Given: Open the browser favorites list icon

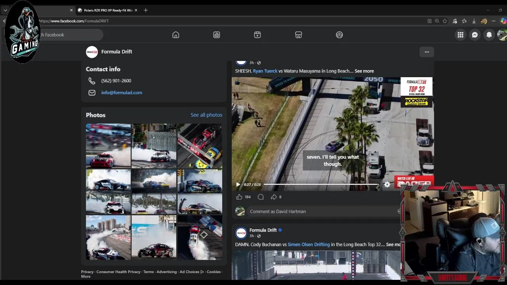Looking at the screenshot, I should pos(464,21).
